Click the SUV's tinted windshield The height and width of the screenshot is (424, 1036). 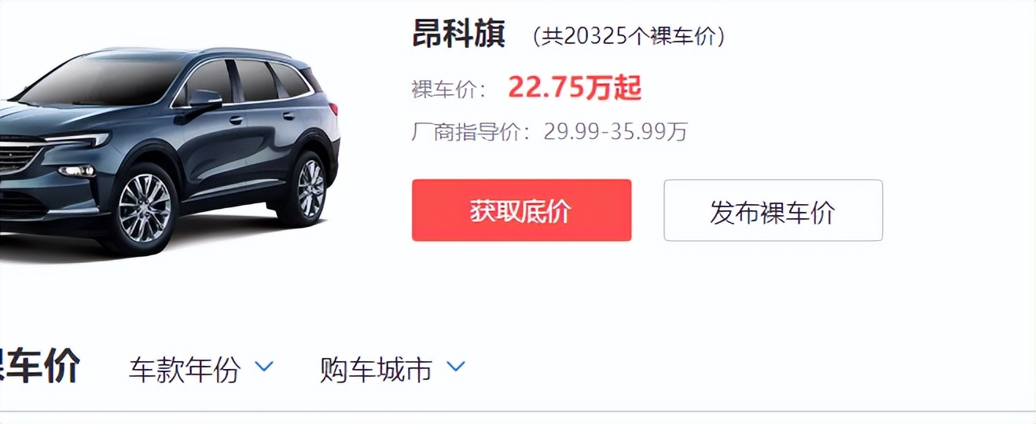pos(102,81)
